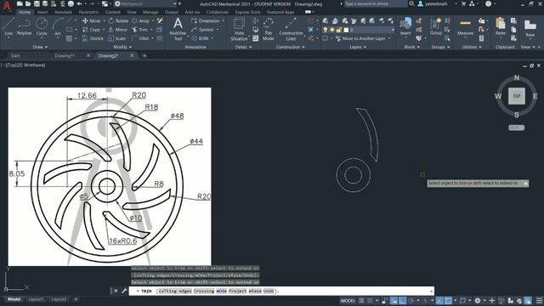Toggle polar tracking in status bar
The width and height of the screenshot is (544, 306).
411,300
